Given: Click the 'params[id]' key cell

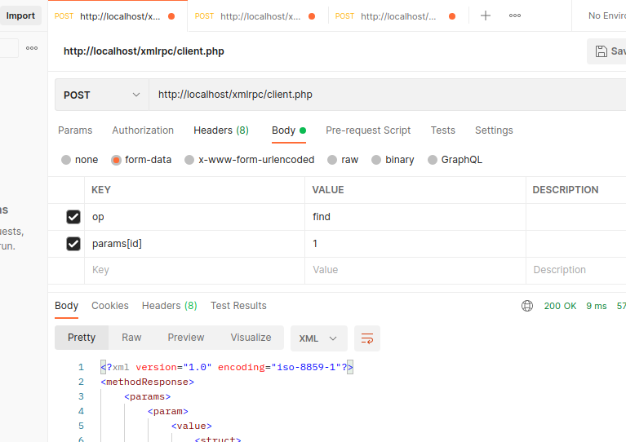Looking at the screenshot, I should coord(194,244).
